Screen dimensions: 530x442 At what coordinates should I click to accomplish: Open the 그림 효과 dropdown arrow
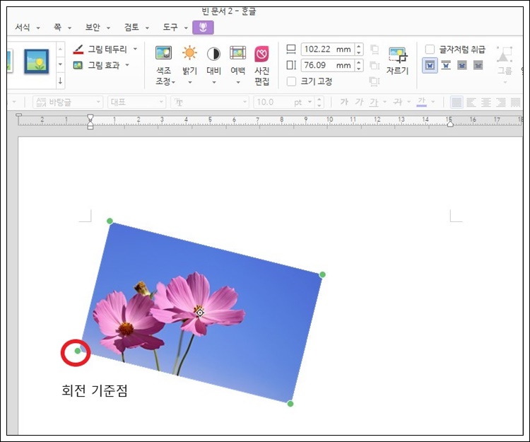pyautogui.click(x=127, y=64)
